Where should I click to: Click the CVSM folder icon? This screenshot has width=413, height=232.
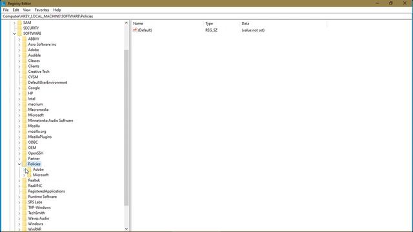point(25,77)
